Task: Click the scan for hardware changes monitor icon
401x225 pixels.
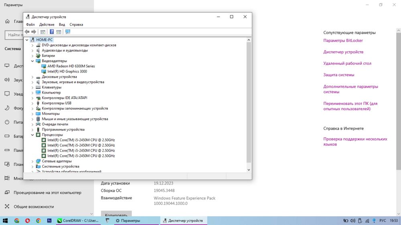Action: tap(68, 32)
